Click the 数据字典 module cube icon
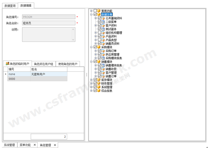 pos(98,14)
